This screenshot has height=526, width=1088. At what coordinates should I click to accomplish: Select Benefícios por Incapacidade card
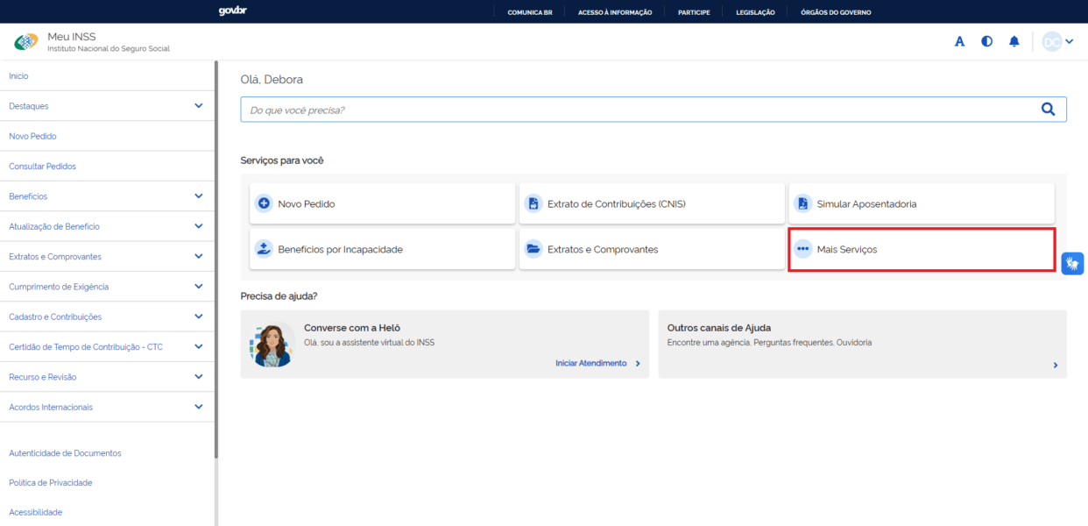coord(382,249)
